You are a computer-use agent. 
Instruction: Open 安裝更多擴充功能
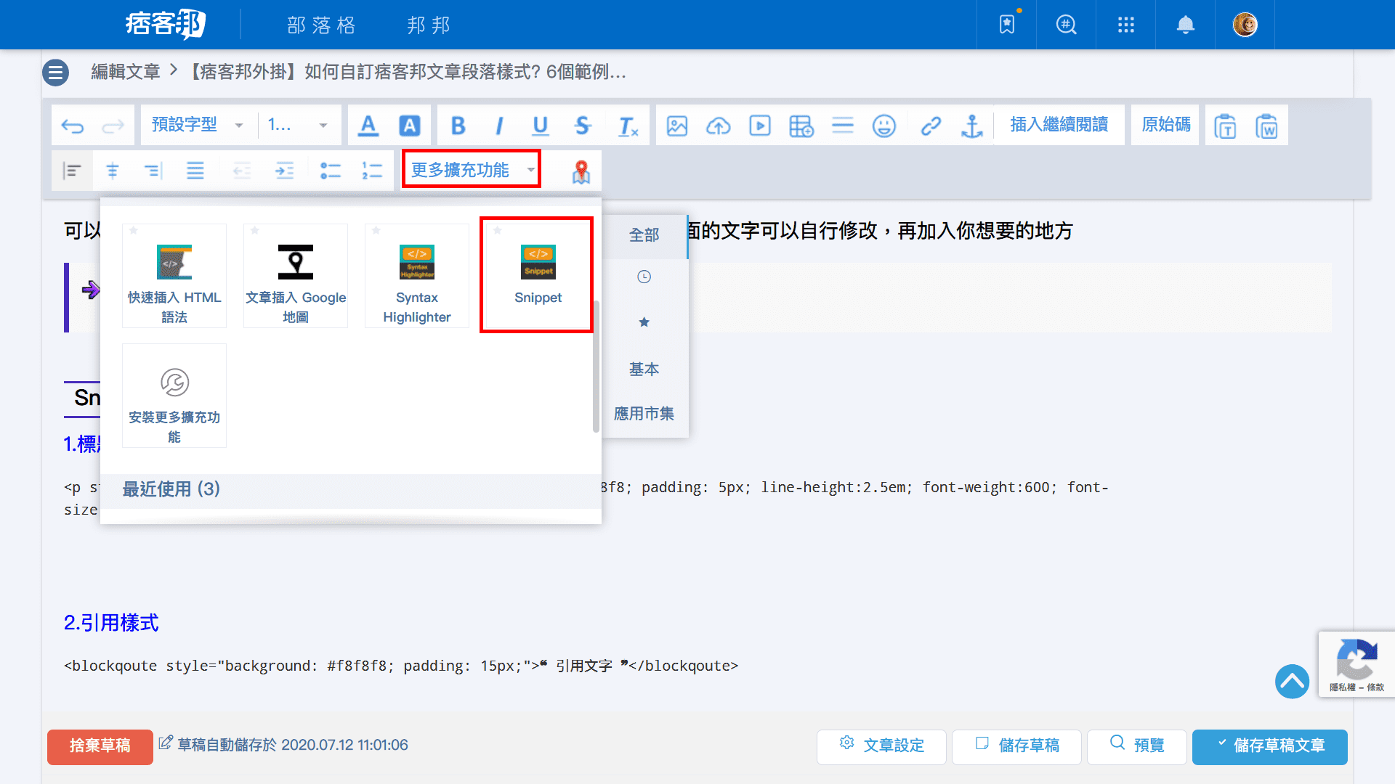174,396
